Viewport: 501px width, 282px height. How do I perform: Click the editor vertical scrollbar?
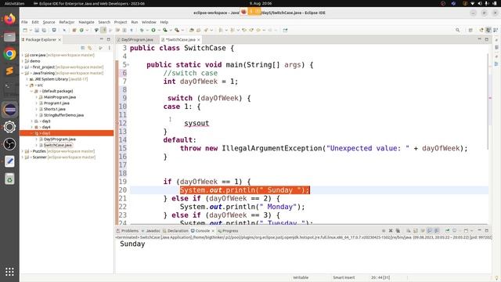[x=488, y=101]
